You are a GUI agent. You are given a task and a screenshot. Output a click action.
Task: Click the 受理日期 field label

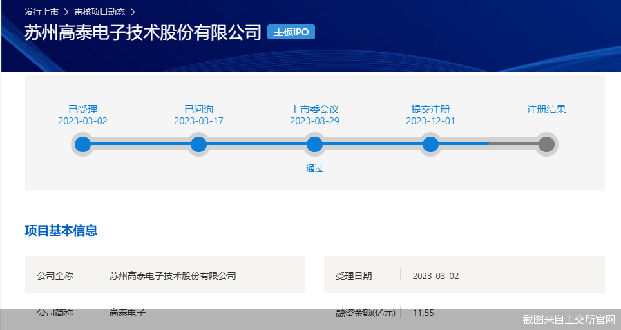(x=354, y=276)
